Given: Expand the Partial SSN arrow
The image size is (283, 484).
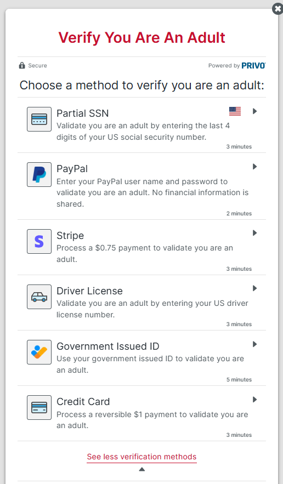Looking at the screenshot, I should tap(255, 111).
